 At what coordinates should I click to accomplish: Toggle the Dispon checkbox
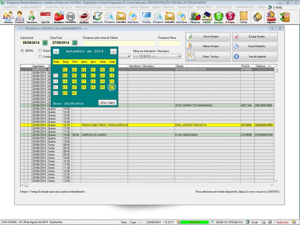[x=40, y=51]
